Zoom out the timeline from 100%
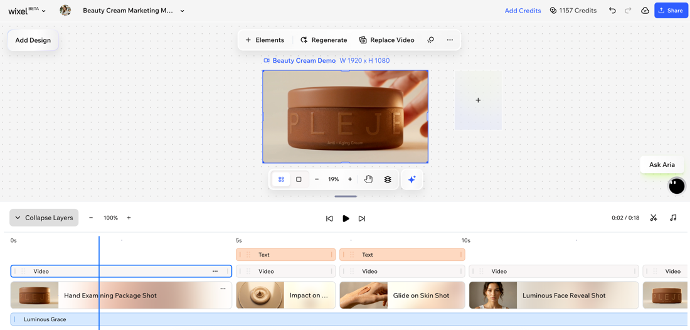690x330 pixels. (91, 218)
